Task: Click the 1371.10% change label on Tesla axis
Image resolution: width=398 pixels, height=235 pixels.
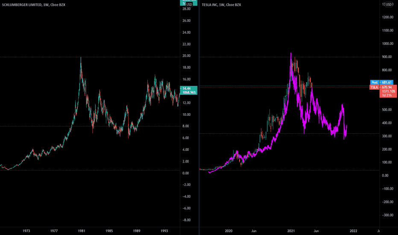Action: tap(389, 91)
